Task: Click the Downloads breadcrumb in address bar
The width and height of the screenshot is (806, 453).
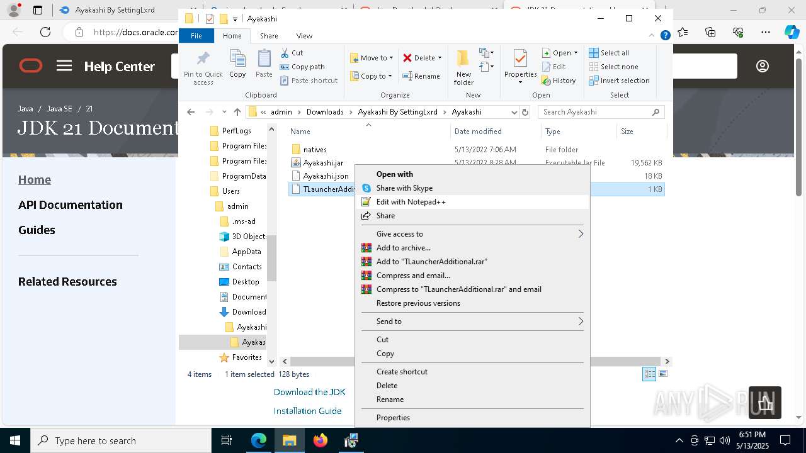Action: coord(325,112)
